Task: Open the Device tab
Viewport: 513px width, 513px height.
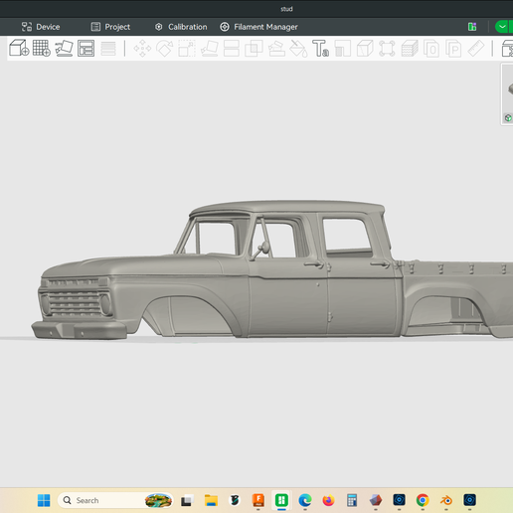Action: click(x=41, y=27)
